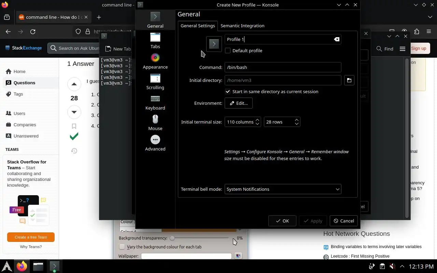Open the StackExchange logo menu
This screenshot has width=437, height=273.
tap(24, 48)
